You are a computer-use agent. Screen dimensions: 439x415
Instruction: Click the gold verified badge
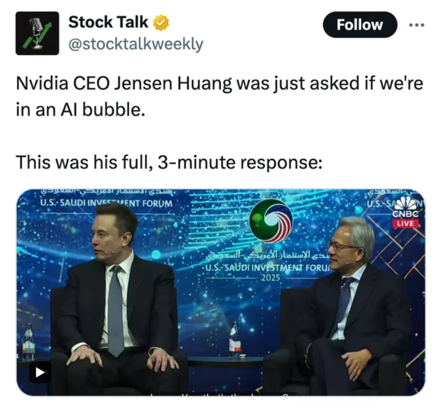[160, 23]
